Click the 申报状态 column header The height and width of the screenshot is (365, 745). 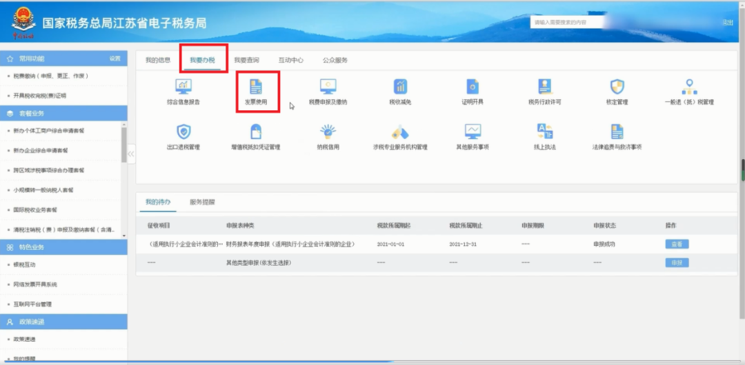point(605,225)
